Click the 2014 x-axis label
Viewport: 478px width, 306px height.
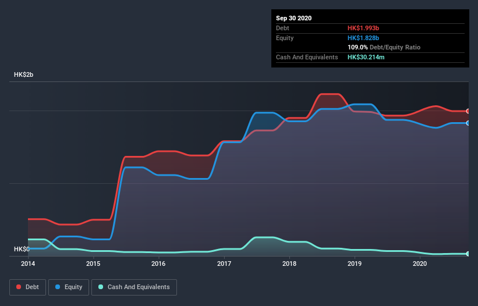coord(28,264)
